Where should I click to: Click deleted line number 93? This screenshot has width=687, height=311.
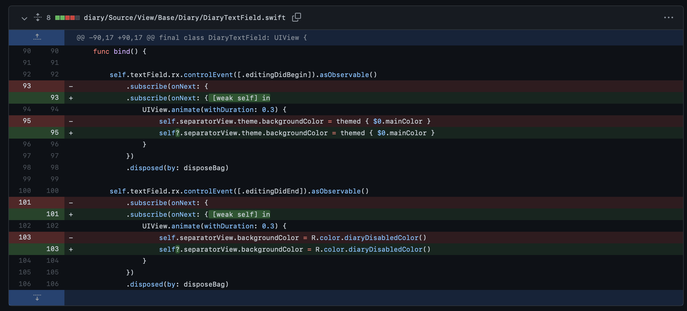click(27, 86)
